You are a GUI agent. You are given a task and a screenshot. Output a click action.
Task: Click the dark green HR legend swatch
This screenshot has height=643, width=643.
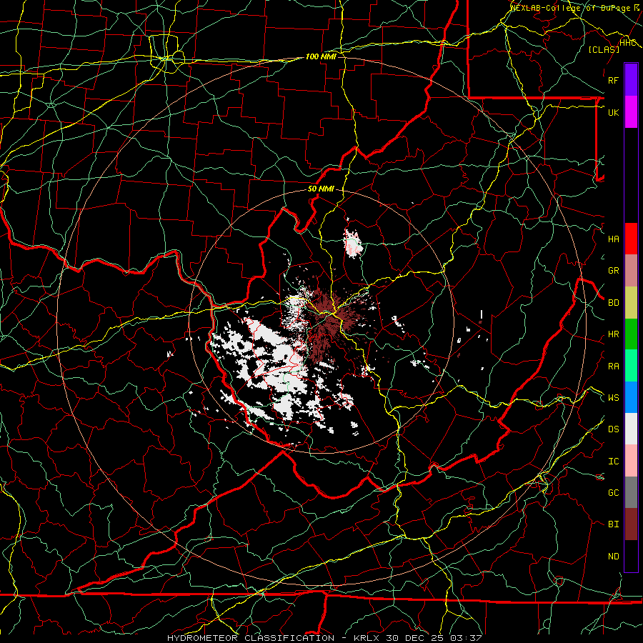(x=631, y=334)
